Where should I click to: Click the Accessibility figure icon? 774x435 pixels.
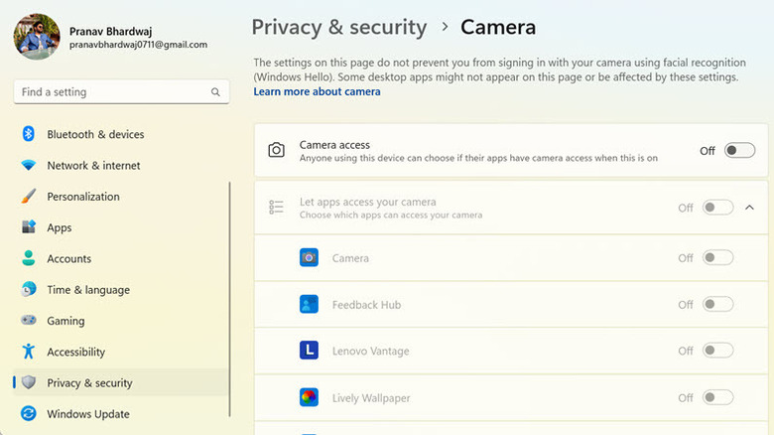click(29, 352)
